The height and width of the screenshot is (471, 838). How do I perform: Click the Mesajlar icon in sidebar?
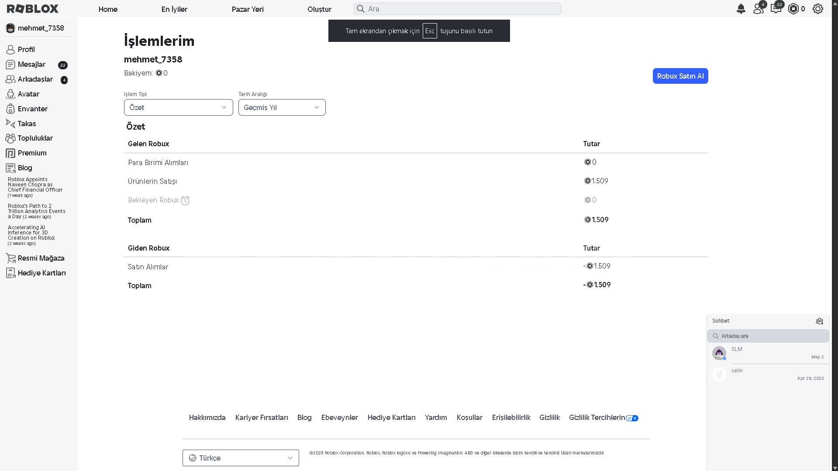10,65
